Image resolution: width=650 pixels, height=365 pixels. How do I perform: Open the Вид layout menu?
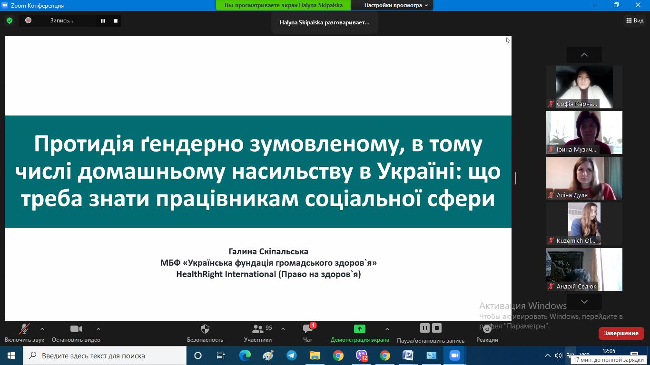point(635,20)
